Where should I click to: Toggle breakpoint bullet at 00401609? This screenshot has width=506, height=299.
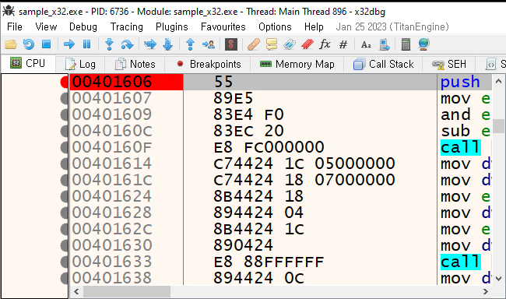coord(64,114)
